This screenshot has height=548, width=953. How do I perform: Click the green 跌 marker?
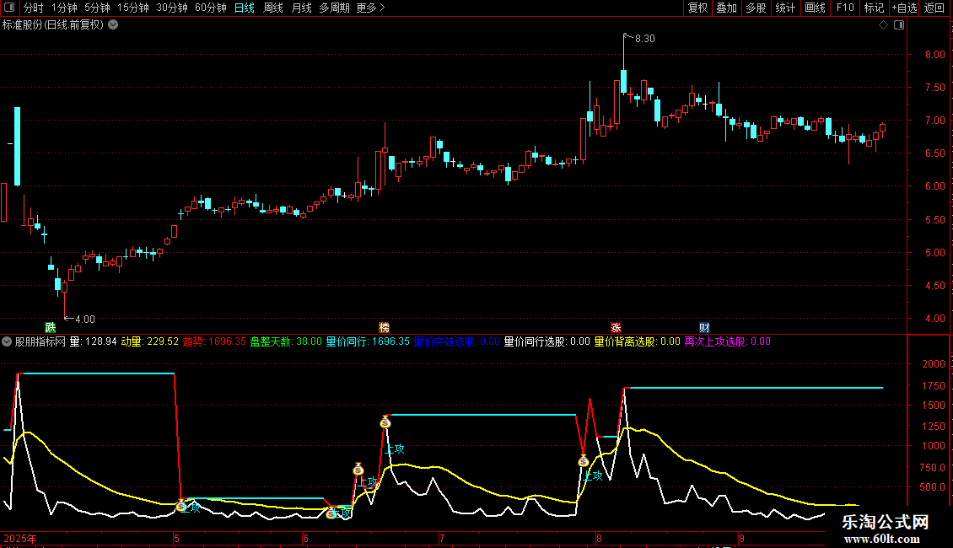[x=51, y=328]
